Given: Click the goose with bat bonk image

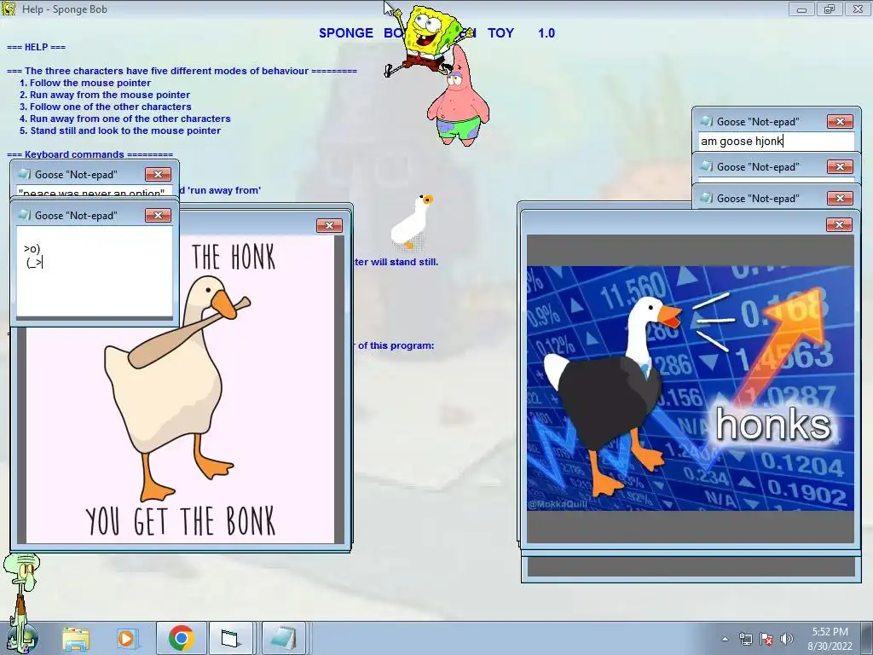Looking at the screenshot, I should [x=181, y=389].
